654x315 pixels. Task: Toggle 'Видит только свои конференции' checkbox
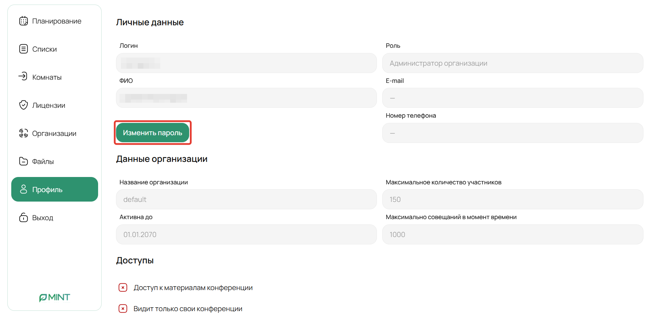[x=123, y=309]
